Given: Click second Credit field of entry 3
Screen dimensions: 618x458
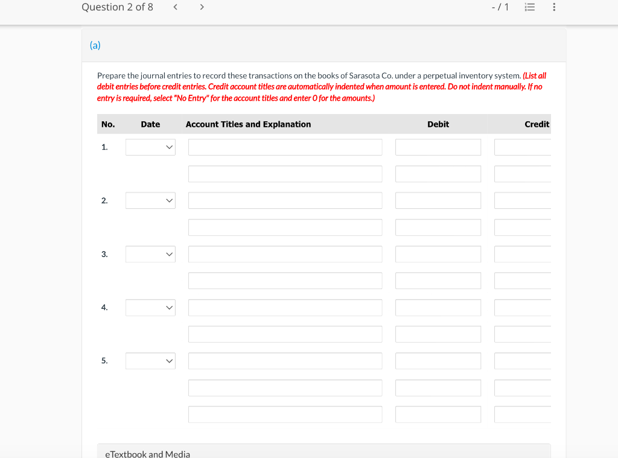Looking at the screenshot, I should [523, 281].
